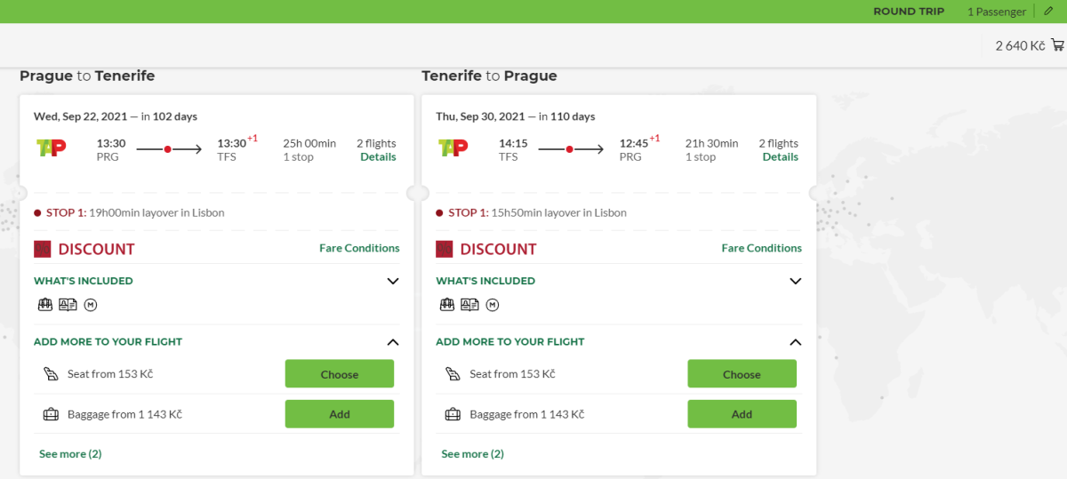Click the 2 640 Kč cart total
This screenshot has width=1067, height=479.
(1020, 46)
